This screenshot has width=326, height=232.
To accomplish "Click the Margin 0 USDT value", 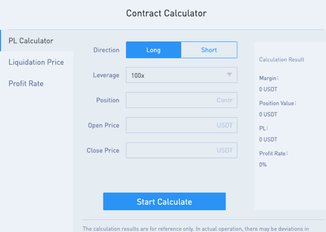I will pos(268,89).
